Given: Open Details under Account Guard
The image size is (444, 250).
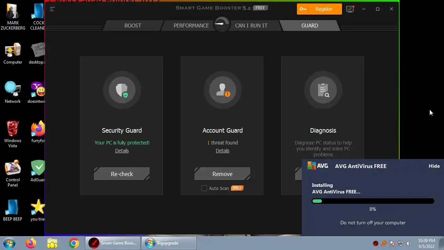Looking at the screenshot, I should point(222,151).
